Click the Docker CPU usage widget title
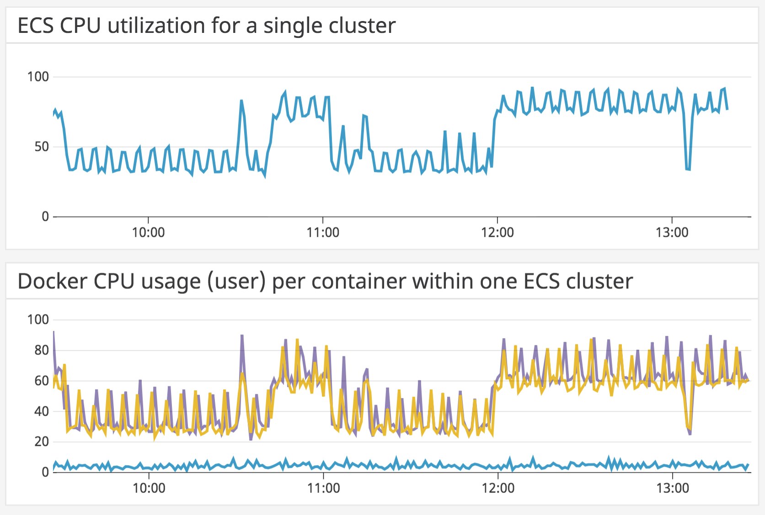Screen dimensions: 765x515 (x=325, y=281)
